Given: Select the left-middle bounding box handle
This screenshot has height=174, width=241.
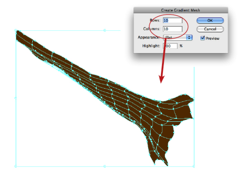Looking at the screenshot, I should coord(16,98).
